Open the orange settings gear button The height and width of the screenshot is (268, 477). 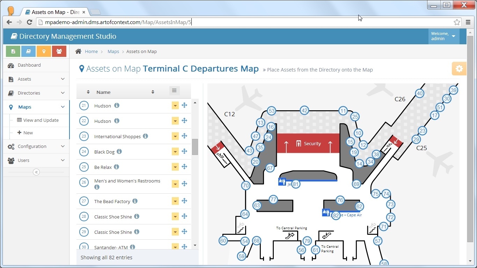pos(459,69)
